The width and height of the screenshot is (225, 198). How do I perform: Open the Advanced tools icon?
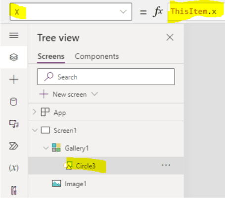click(x=14, y=190)
